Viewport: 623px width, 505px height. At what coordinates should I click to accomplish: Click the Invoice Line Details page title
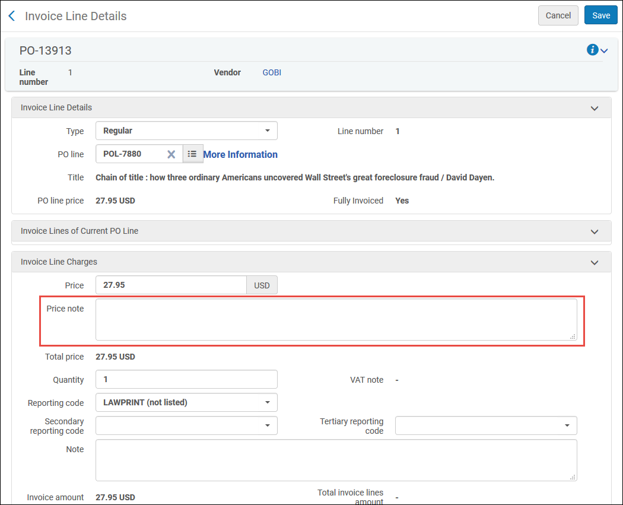pos(76,16)
